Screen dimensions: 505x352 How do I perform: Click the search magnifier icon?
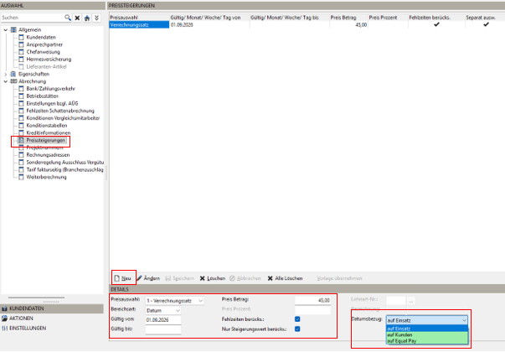coord(67,18)
